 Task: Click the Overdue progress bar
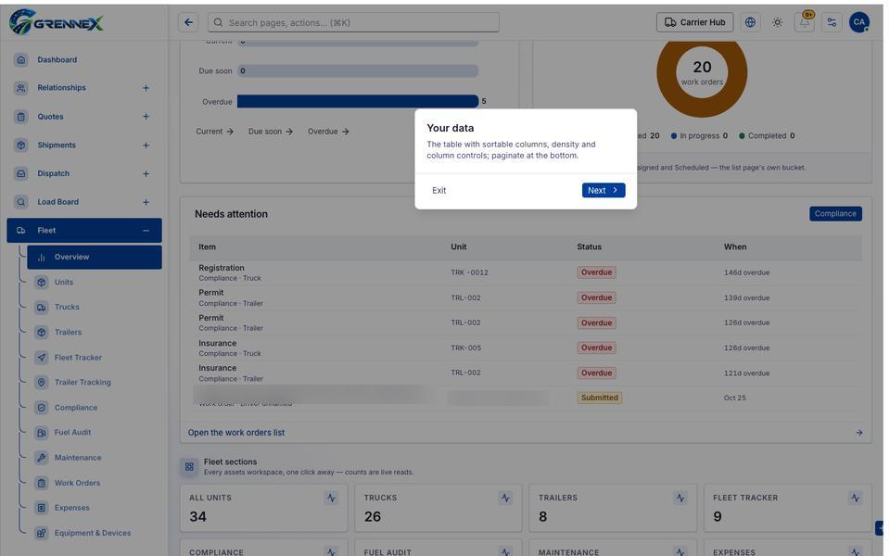358,102
